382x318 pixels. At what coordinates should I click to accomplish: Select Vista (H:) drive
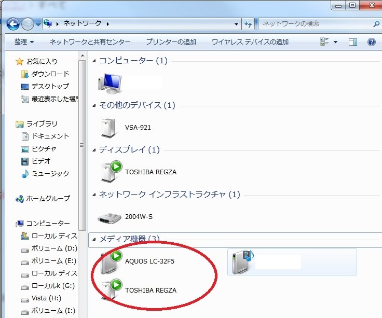click(41, 298)
